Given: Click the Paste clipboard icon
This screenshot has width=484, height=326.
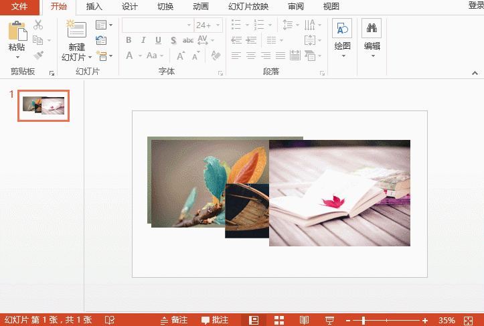Looking at the screenshot, I should 17,31.
